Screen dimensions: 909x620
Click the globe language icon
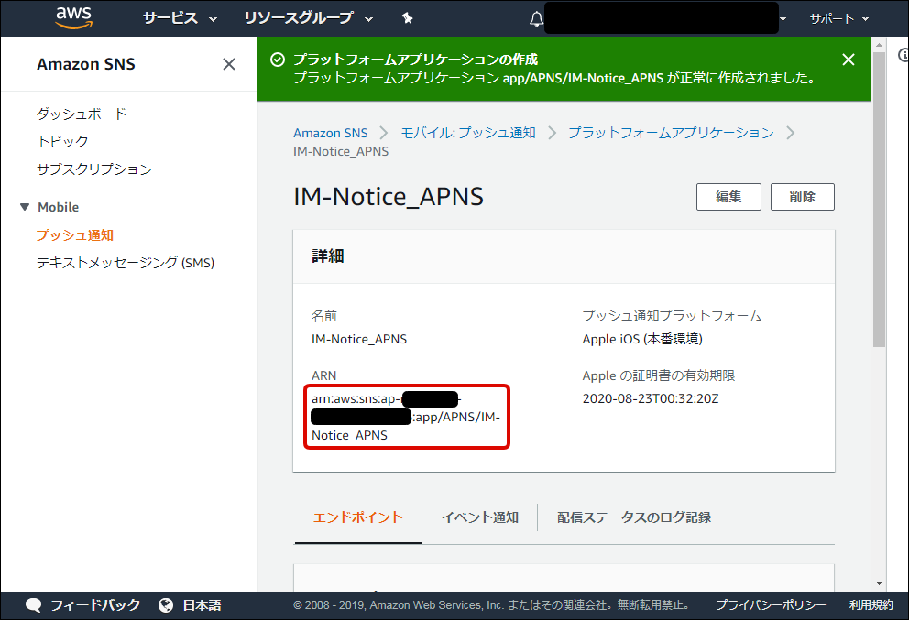[166, 605]
